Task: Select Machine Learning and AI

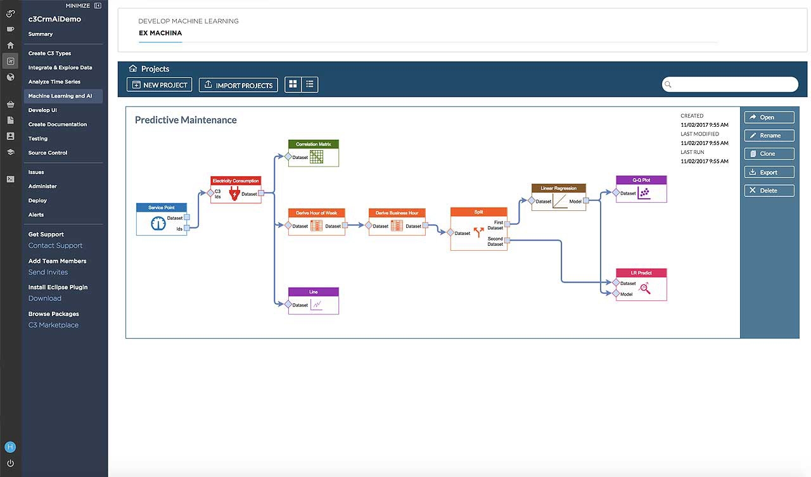Action: point(63,96)
